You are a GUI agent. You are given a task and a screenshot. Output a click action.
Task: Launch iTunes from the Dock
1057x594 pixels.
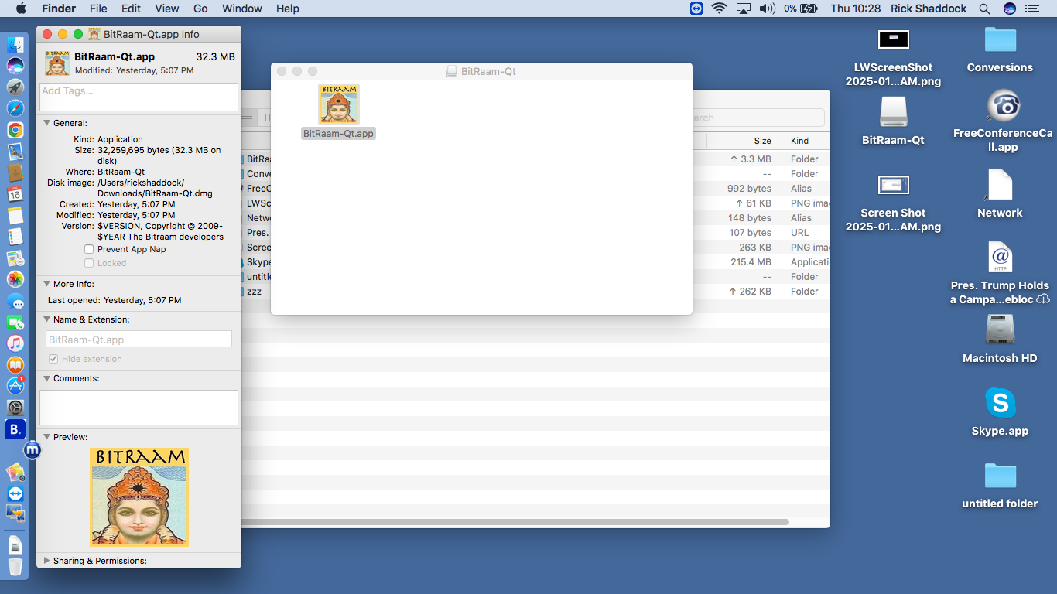tap(15, 343)
